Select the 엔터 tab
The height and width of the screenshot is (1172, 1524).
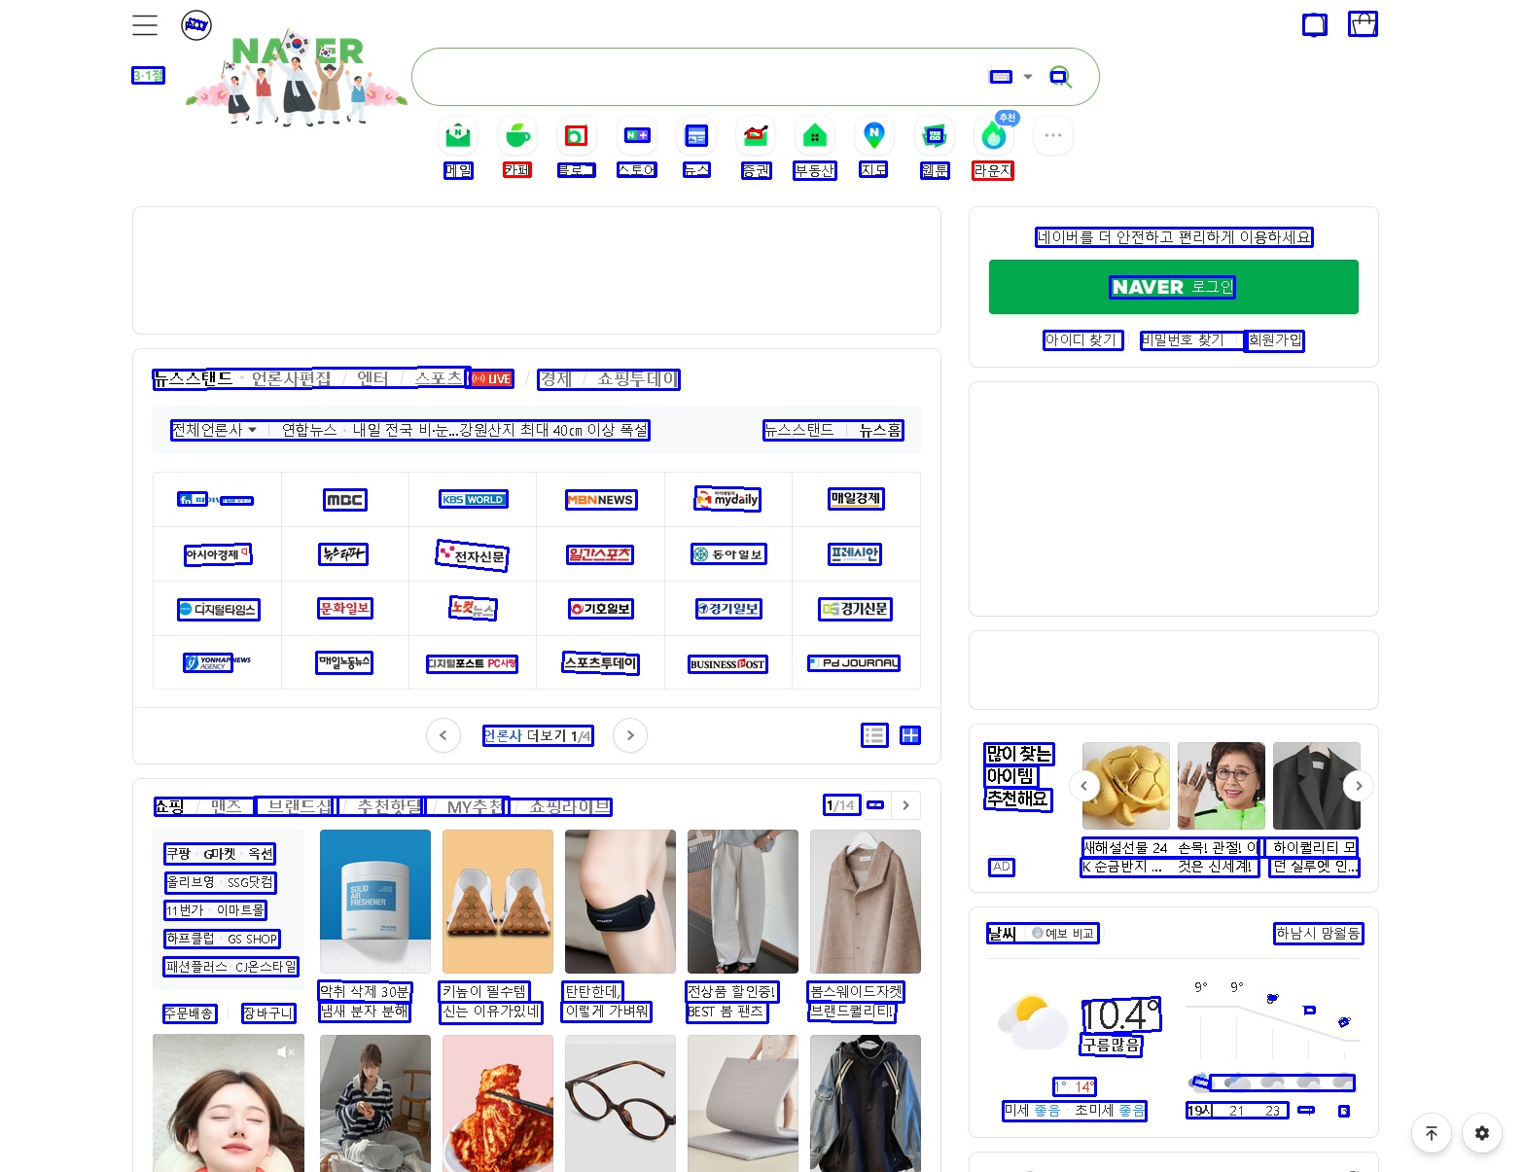click(x=372, y=379)
